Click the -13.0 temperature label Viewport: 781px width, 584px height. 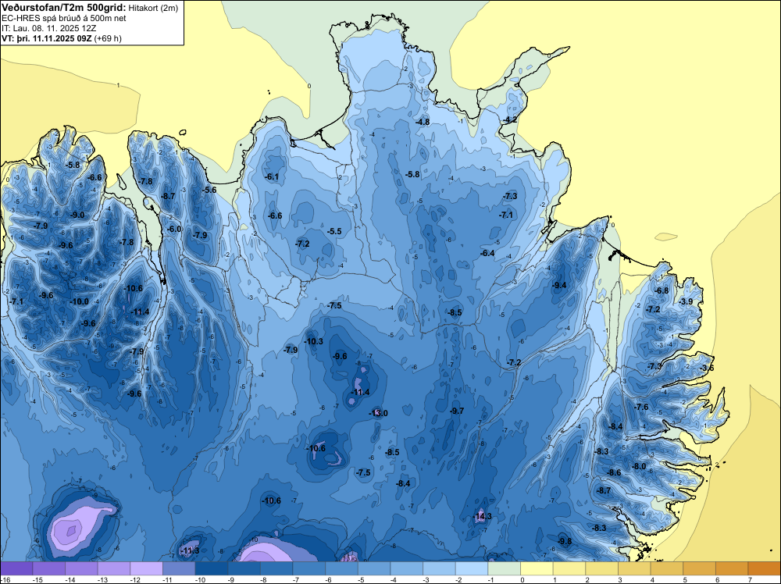pos(378,413)
